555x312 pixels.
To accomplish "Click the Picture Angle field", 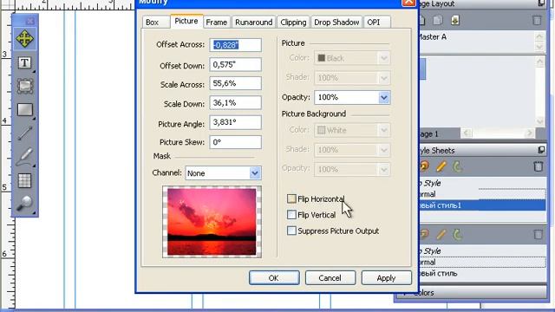I will 235,122.
